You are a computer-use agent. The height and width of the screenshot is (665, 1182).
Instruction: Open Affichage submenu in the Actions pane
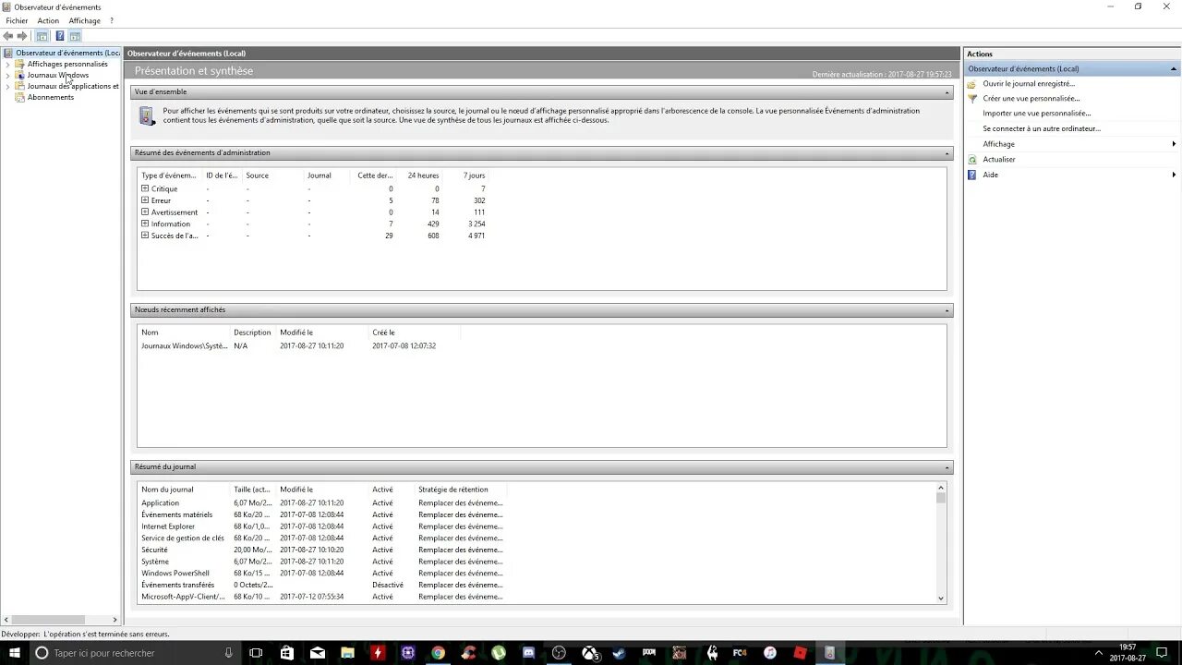[x=1071, y=144]
